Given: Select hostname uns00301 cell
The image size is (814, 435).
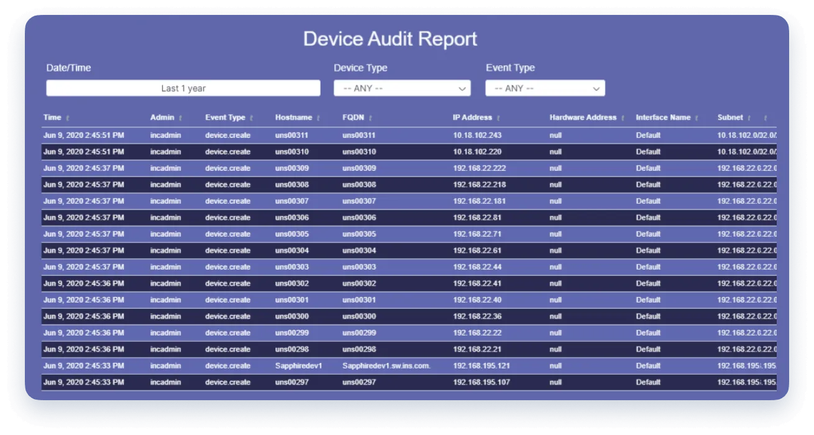Looking at the screenshot, I should pos(292,300).
